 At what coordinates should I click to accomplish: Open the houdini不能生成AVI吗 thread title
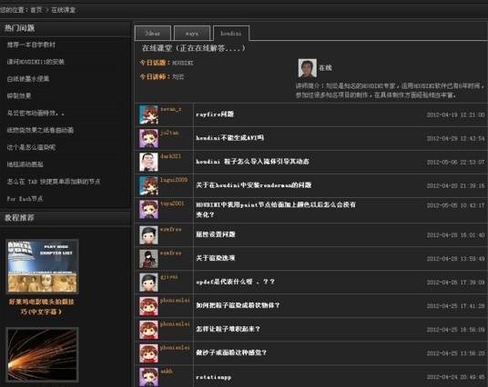tap(229, 137)
